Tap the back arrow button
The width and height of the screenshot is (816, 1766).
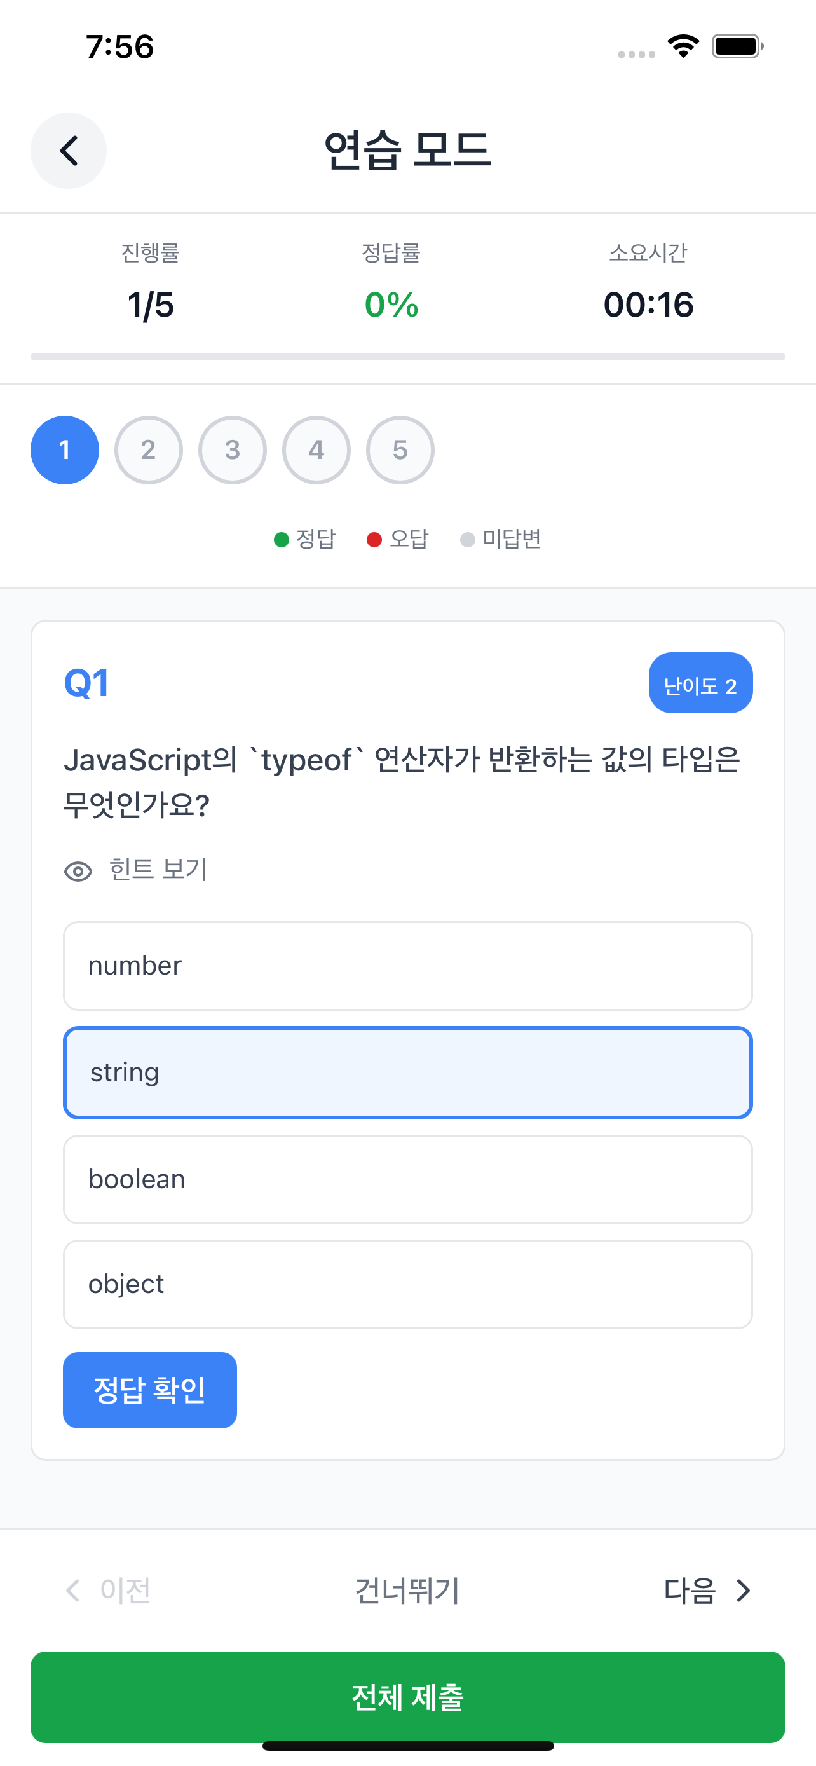click(x=69, y=151)
